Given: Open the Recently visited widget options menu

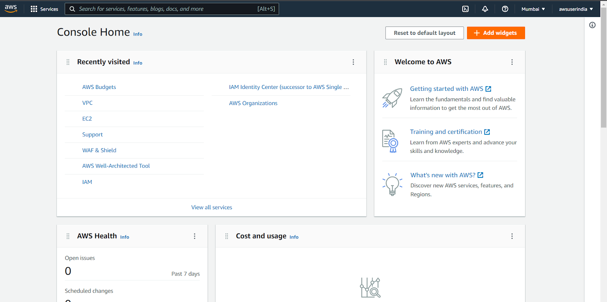Looking at the screenshot, I should pyautogui.click(x=353, y=62).
